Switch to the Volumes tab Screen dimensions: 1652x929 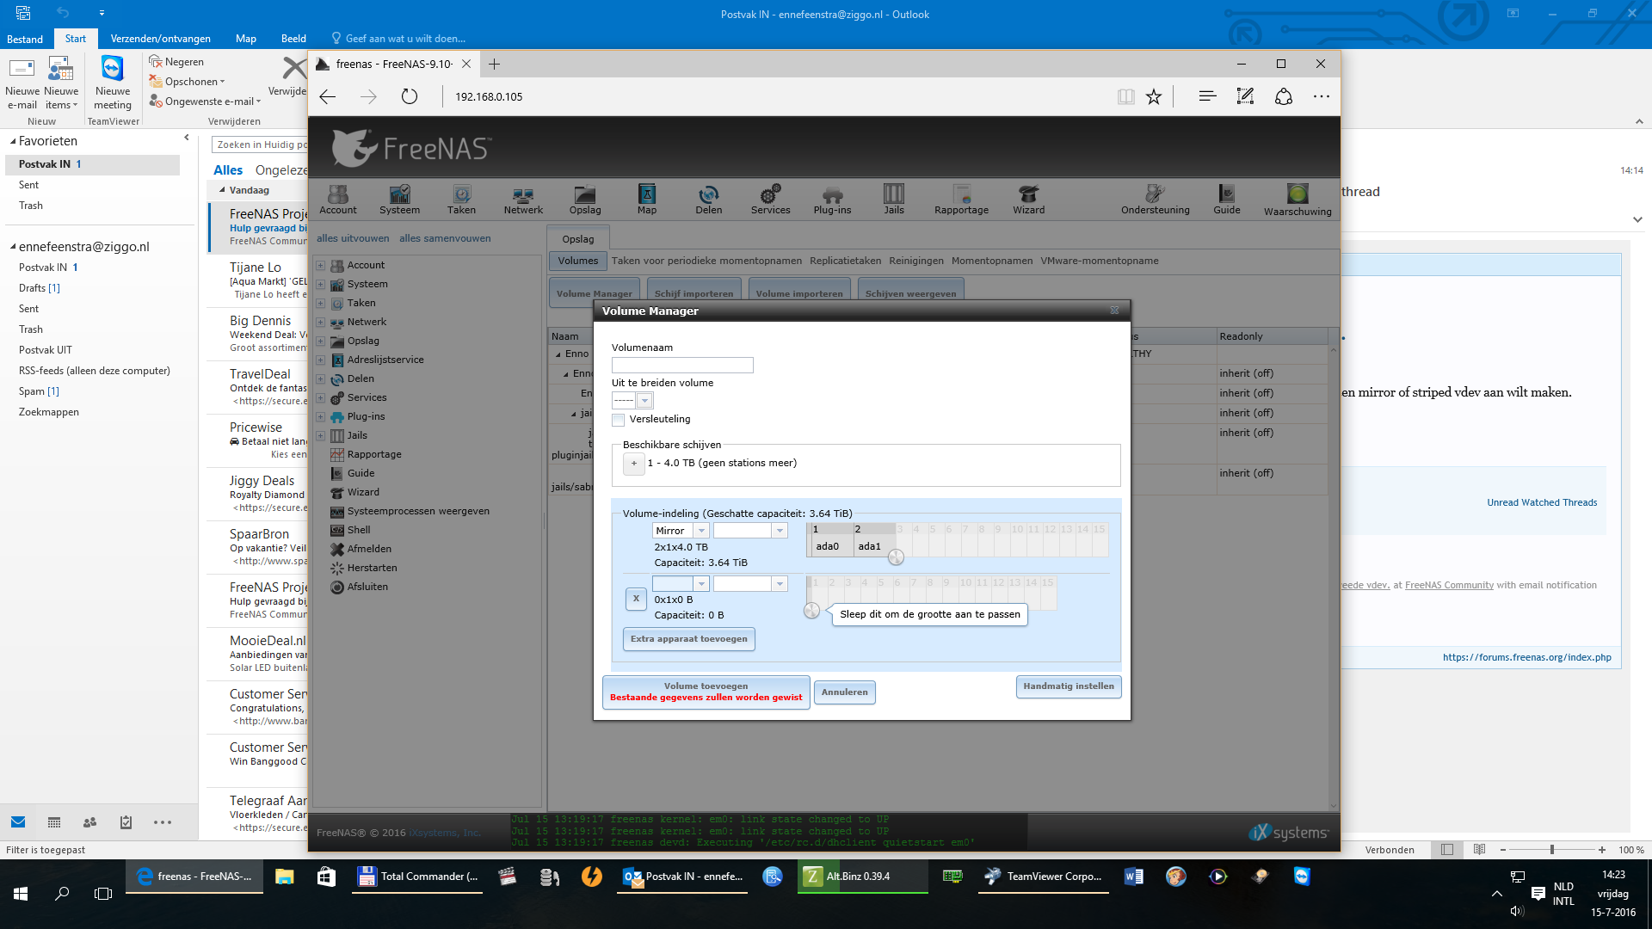tap(578, 261)
